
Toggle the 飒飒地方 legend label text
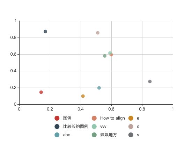coord(109,135)
